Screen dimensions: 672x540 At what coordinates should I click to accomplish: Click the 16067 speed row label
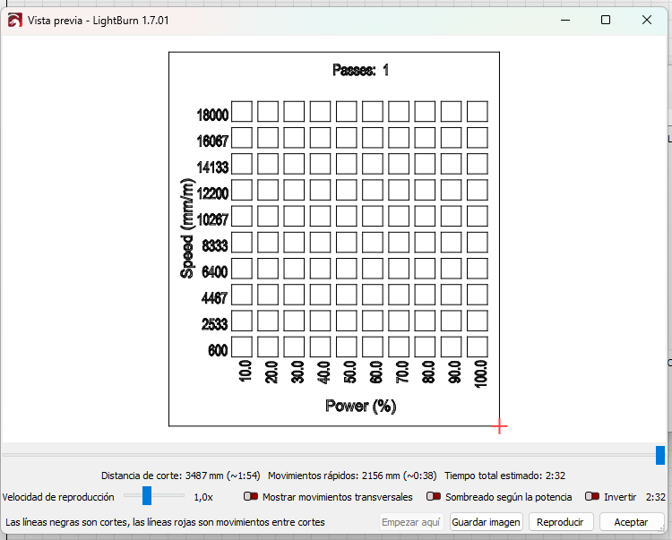[x=212, y=141]
